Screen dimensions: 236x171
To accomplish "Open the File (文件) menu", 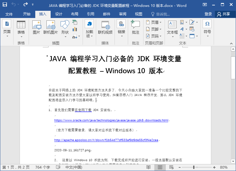I will coord(9,14).
